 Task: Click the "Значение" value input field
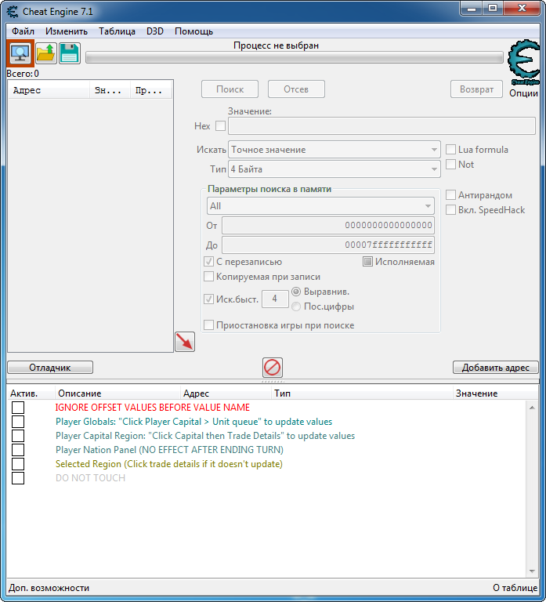click(381, 126)
